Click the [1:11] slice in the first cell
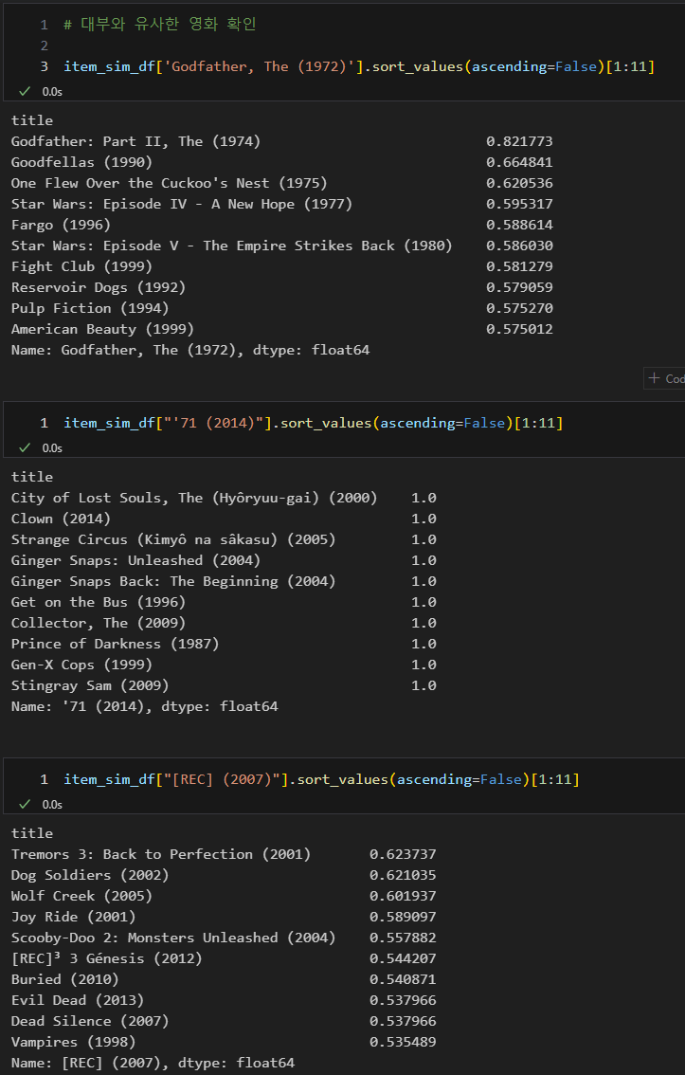685x1075 pixels. click(630, 66)
